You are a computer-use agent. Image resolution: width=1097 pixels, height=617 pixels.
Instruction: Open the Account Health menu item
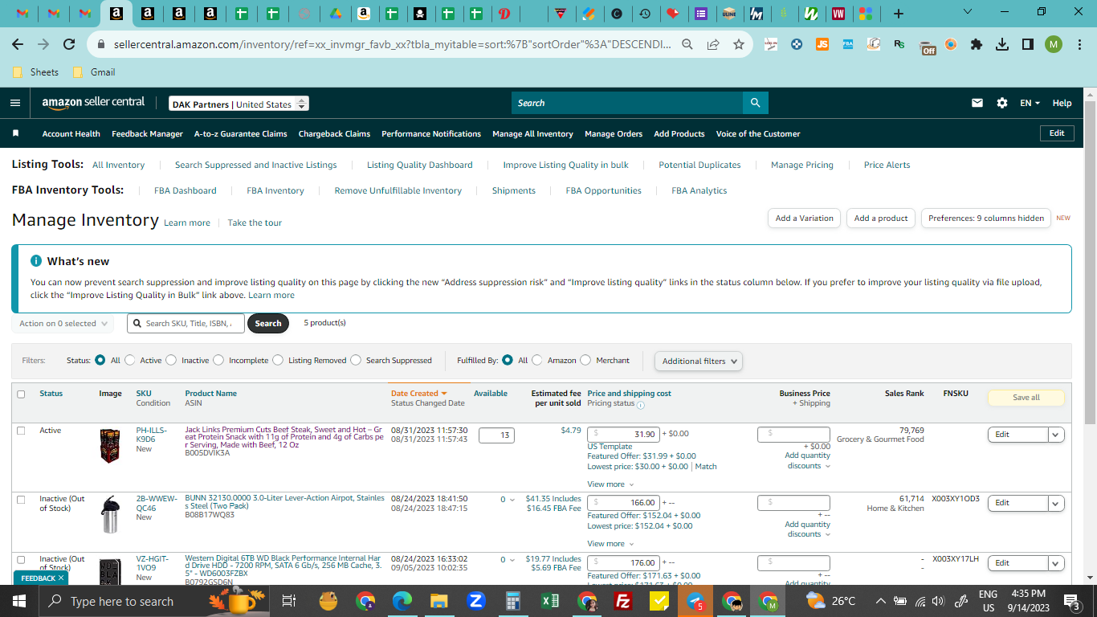point(71,134)
